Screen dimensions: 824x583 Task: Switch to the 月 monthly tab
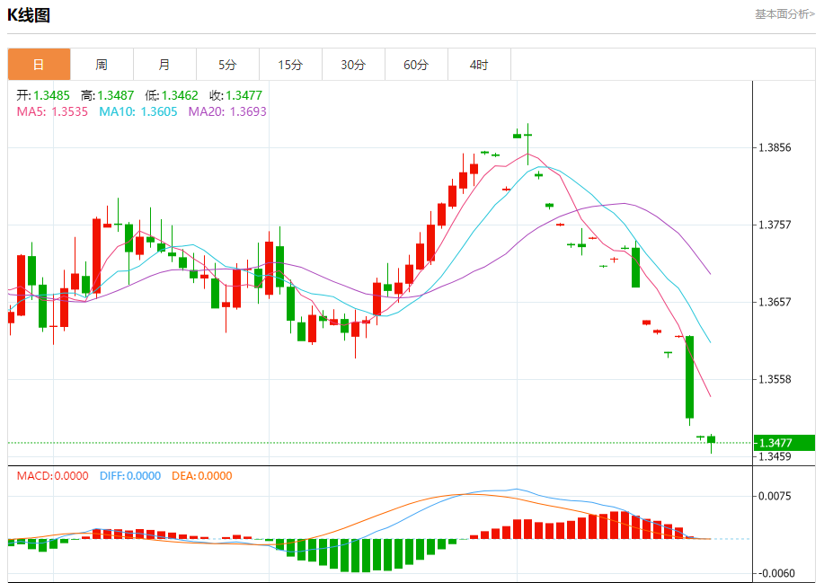tap(165, 65)
